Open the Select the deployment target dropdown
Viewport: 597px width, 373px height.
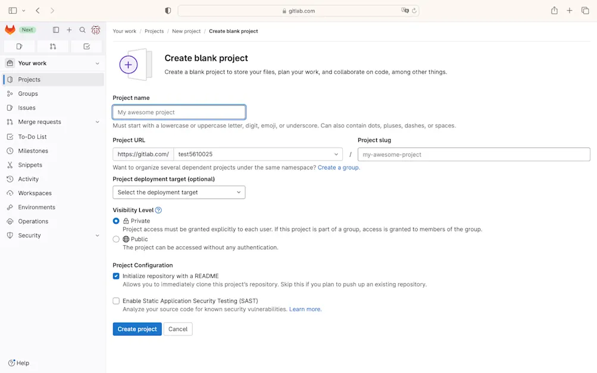click(x=179, y=192)
